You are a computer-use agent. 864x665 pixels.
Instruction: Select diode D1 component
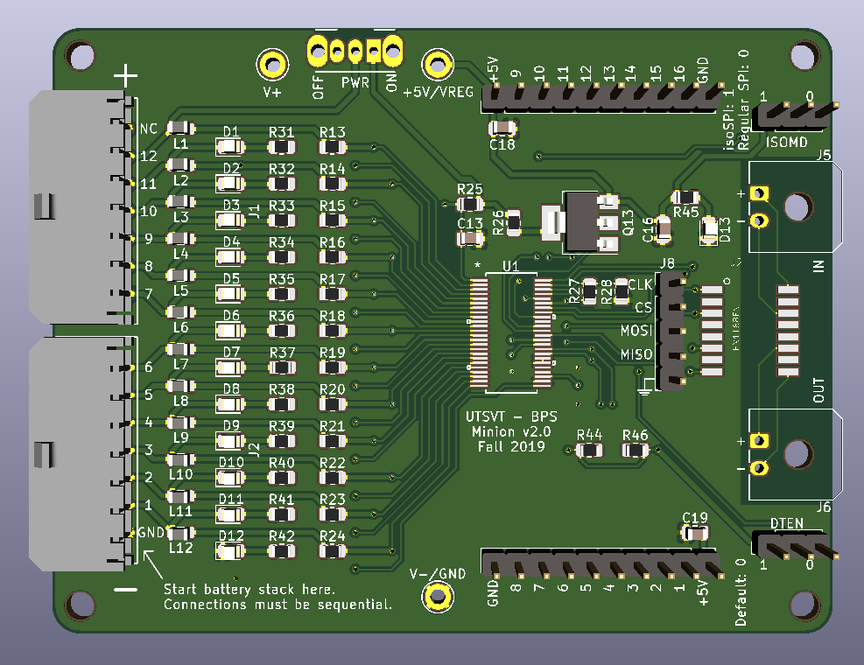click(x=230, y=147)
